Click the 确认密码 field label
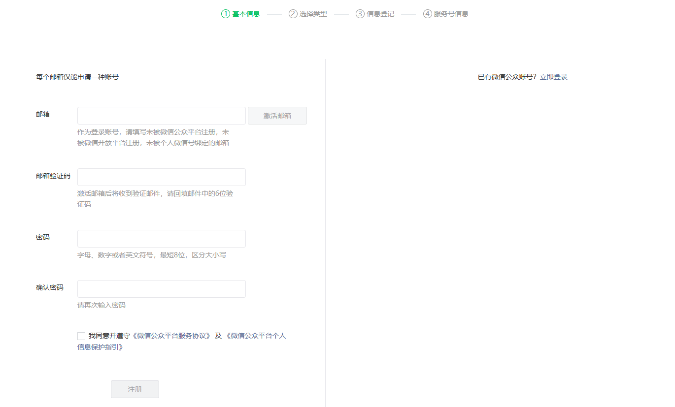 tap(50, 287)
